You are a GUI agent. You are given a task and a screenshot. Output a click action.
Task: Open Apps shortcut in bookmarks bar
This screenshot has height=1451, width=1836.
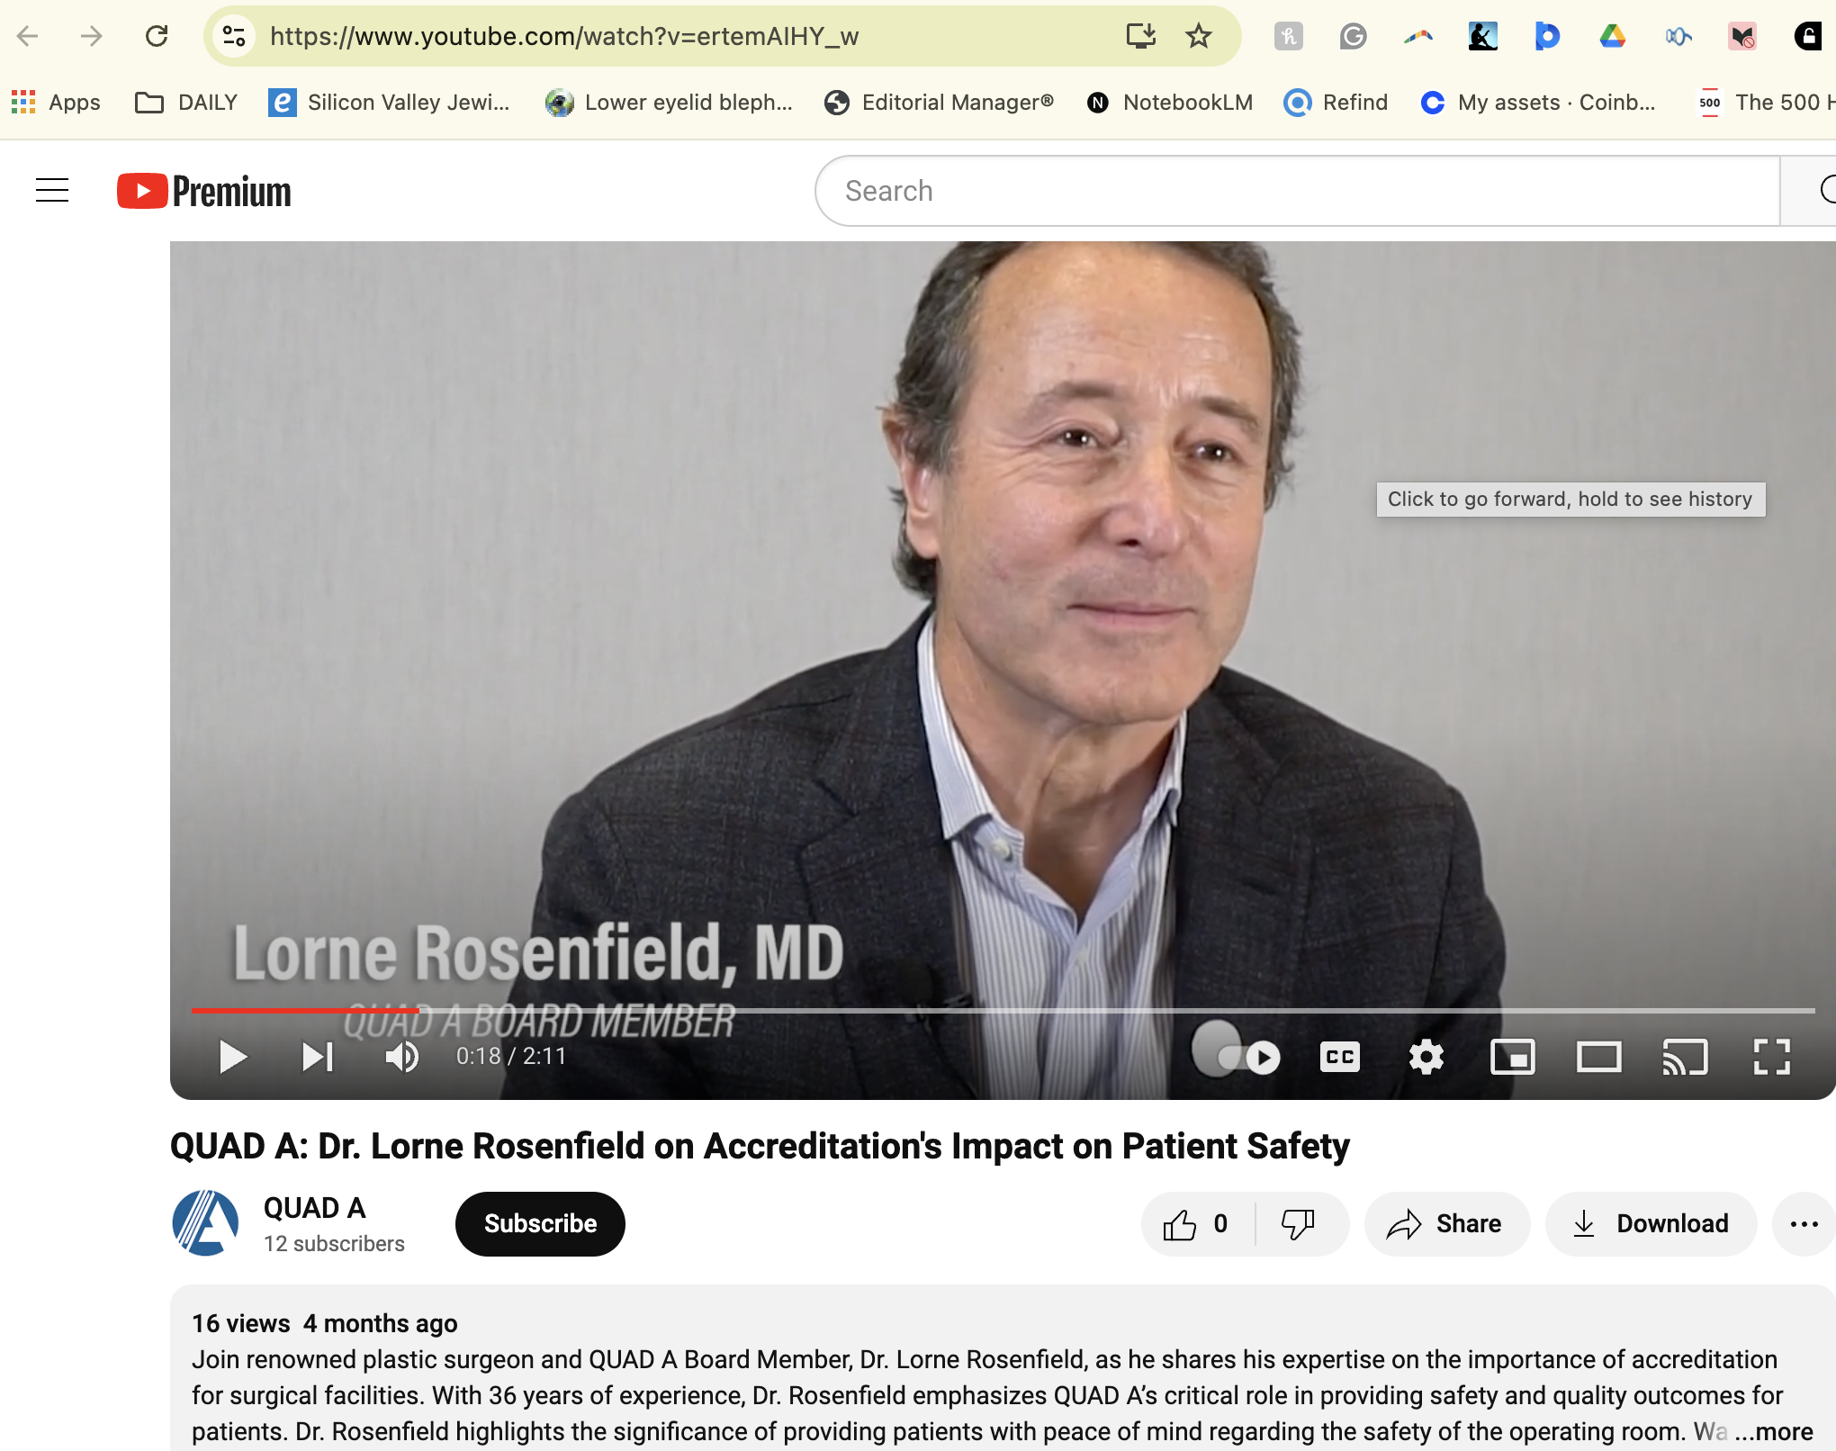pyautogui.click(x=56, y=103)
